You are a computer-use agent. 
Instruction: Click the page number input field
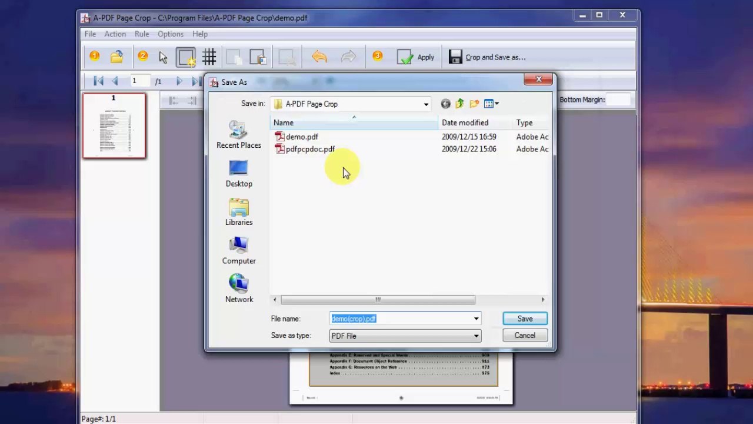coord(140,81)
